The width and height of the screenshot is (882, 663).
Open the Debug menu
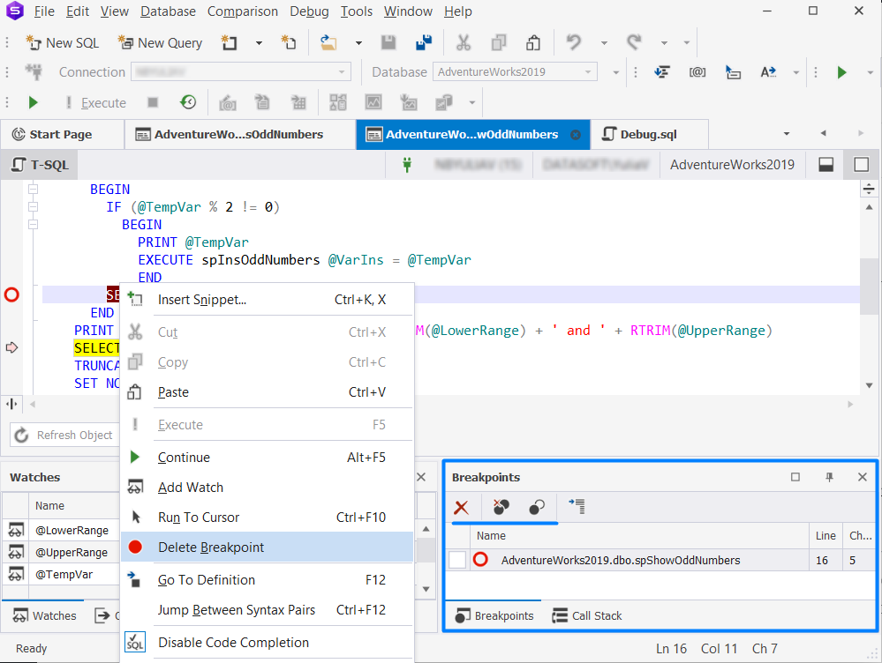coord(309,11)
